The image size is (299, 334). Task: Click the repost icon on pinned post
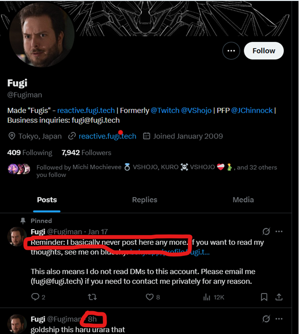click(92, 297)
